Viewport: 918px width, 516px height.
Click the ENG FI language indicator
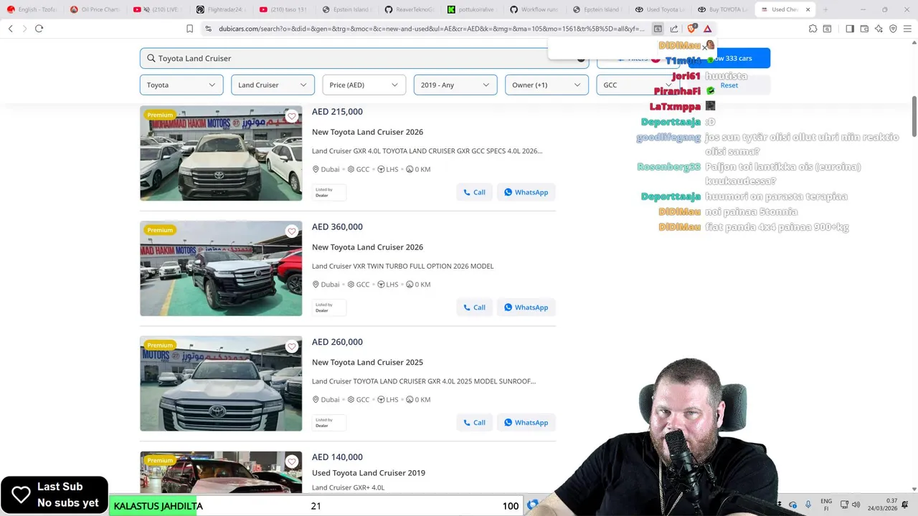tap(826, 505)
